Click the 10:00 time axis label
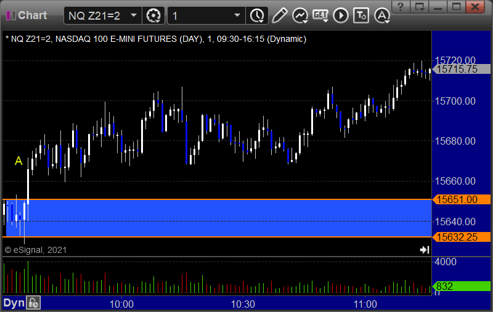This screenshot has height=312, width=493. [x=121, y=304]
